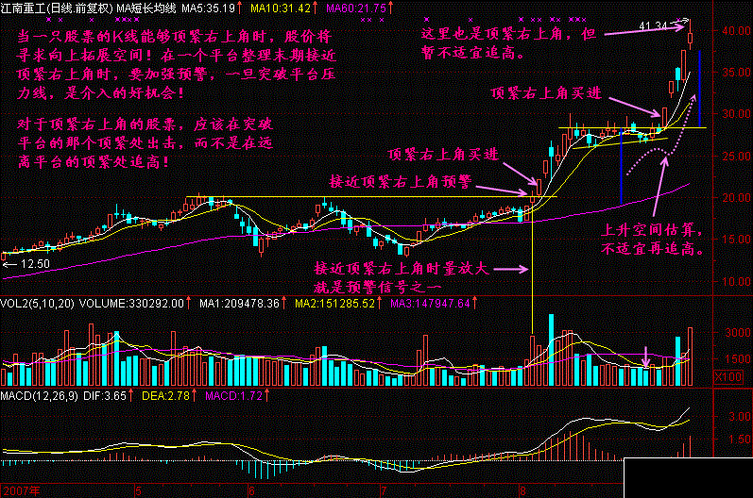Select month 7 on the time axis

[x=384, y=490]
